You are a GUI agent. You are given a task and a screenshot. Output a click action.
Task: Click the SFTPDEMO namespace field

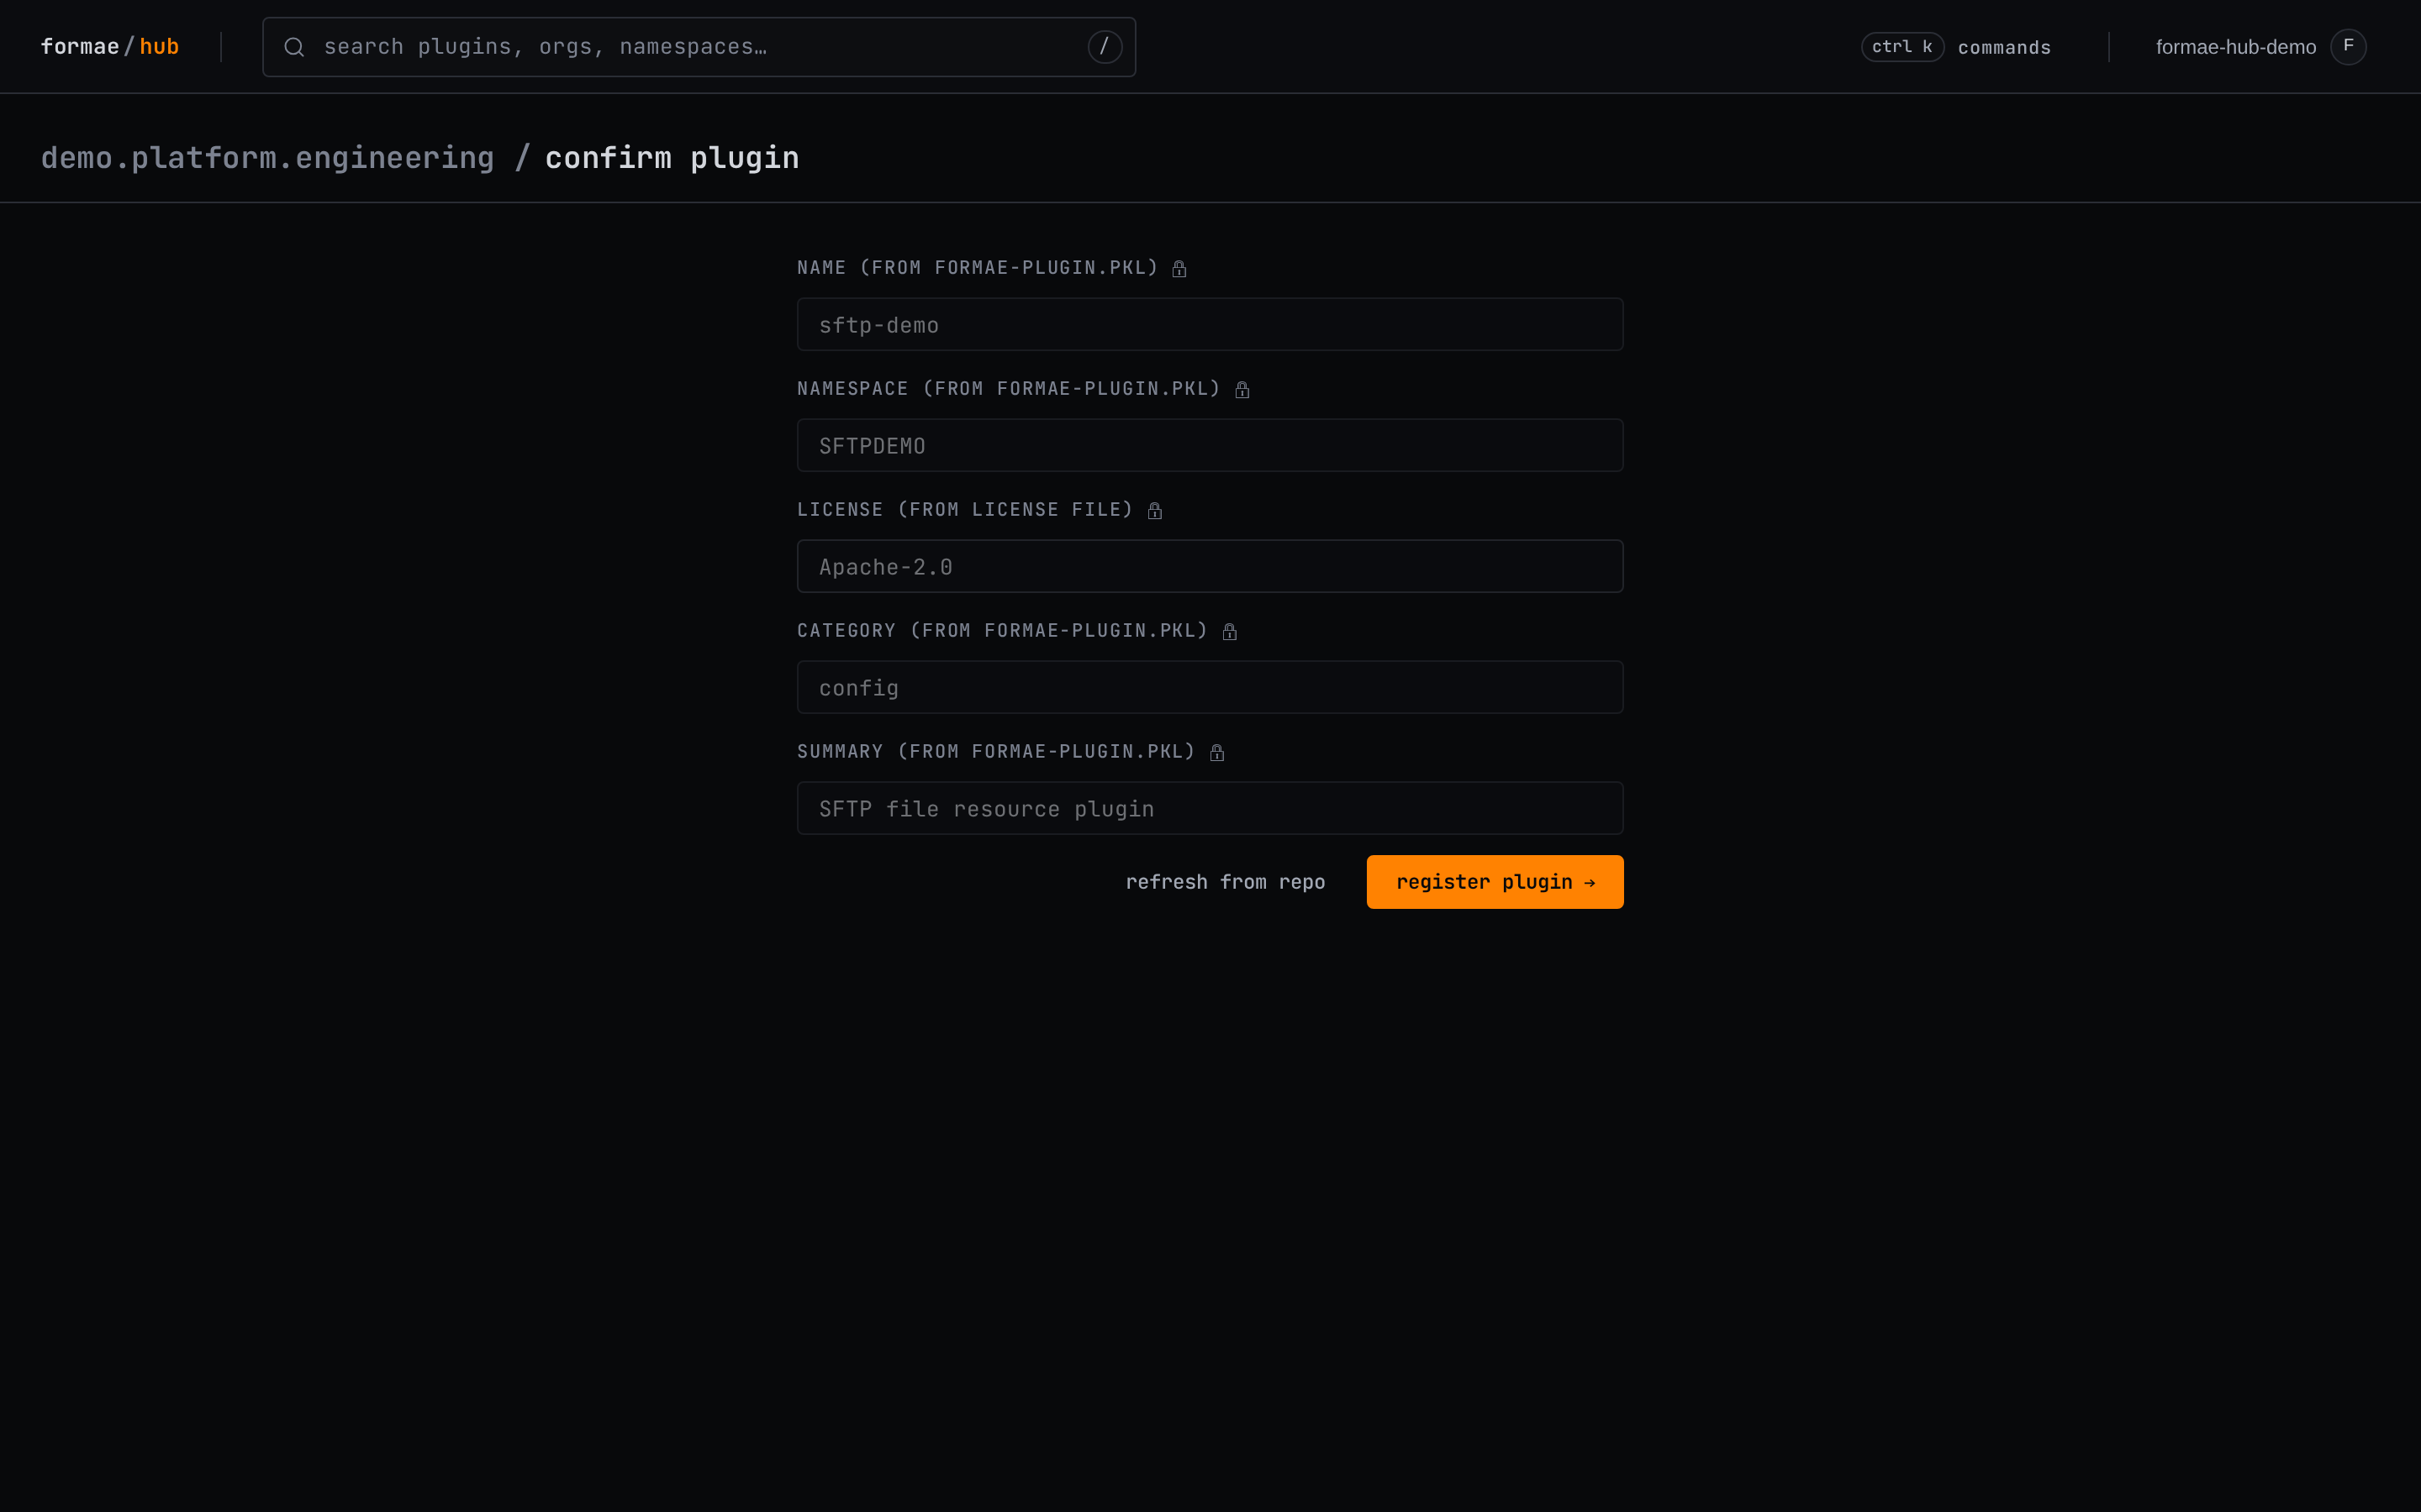tap(1210, 445)
